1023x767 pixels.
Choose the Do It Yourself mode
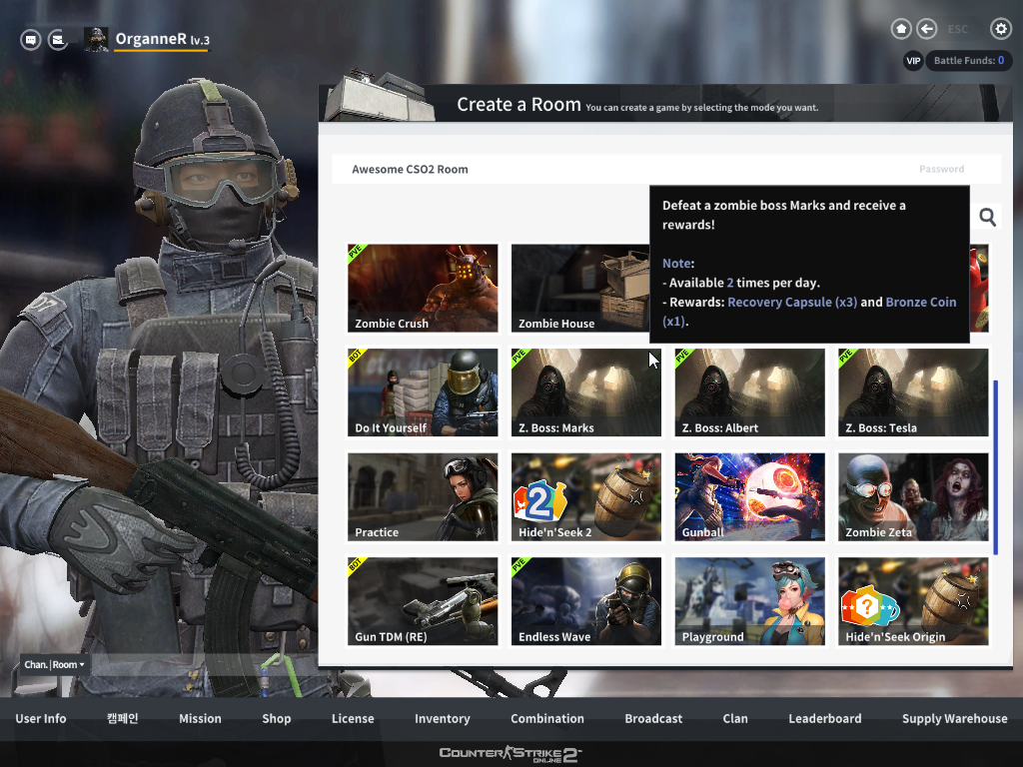click(423, 391)
